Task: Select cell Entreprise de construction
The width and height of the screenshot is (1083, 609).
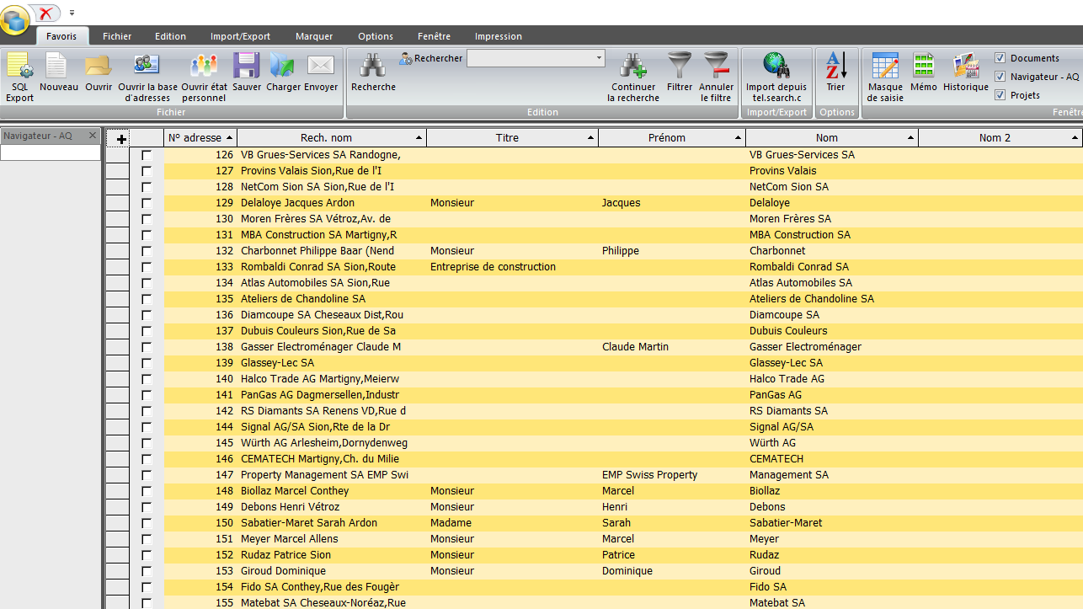Action: [x=512, y=267]
